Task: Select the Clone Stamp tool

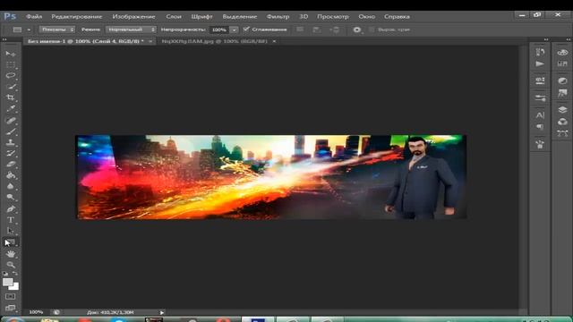Action: 10,142
